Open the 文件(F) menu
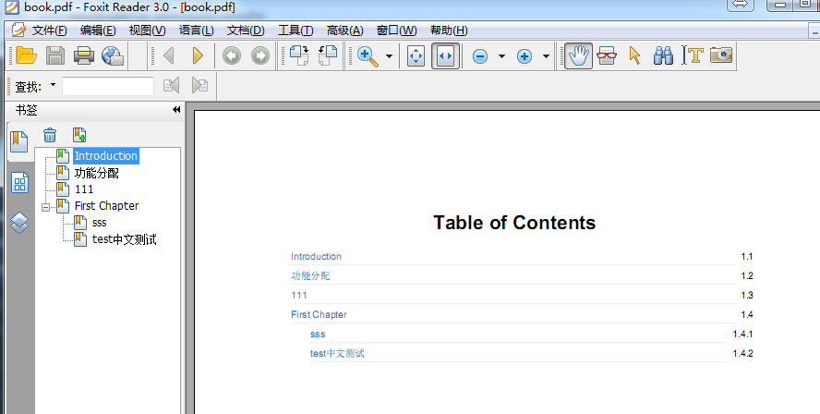This screenshot has height=414, width=820. pyautogui.click(x=50, y=30)
